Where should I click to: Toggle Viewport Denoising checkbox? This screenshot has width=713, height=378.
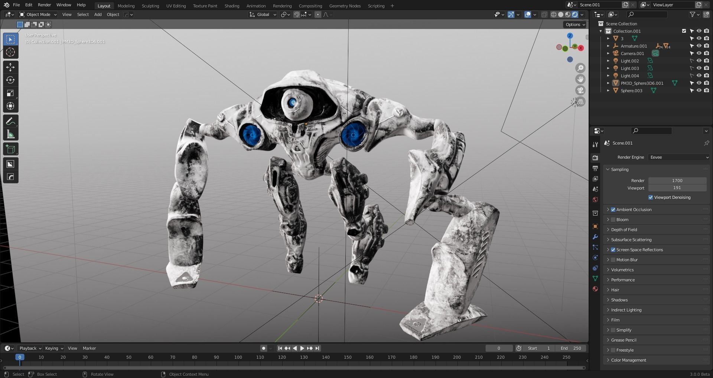(x=651, y=197)
